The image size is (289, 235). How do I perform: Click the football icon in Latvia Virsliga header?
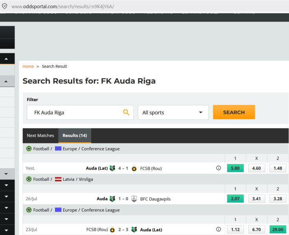pyautogui.click(x=29, y=179)
